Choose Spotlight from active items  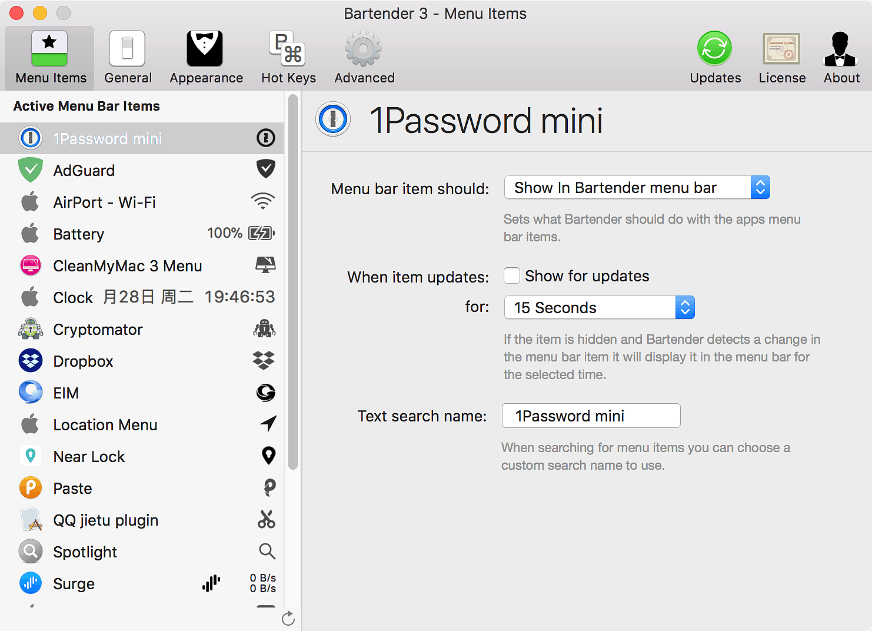pos(85,552)
